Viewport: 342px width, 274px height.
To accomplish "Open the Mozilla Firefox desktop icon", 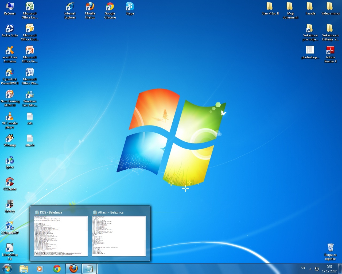I will 90,7.
